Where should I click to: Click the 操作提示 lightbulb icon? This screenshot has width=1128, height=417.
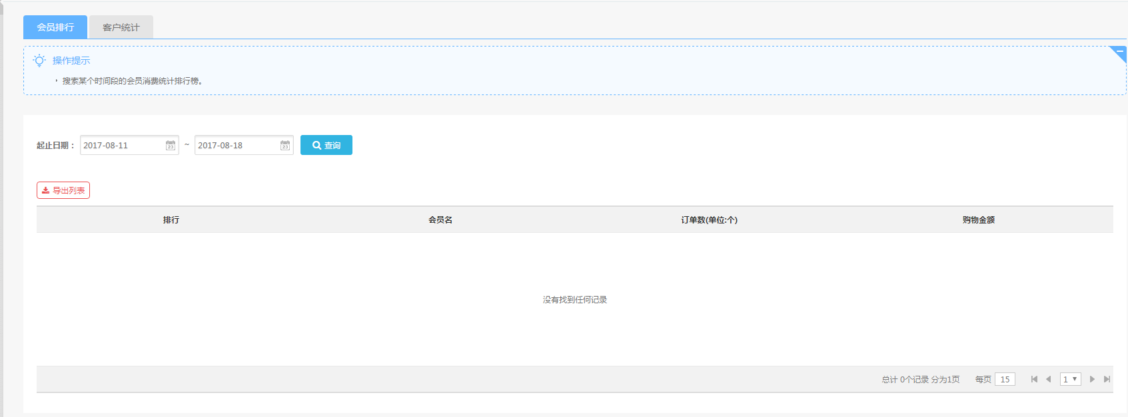click(x=39, y=61)
